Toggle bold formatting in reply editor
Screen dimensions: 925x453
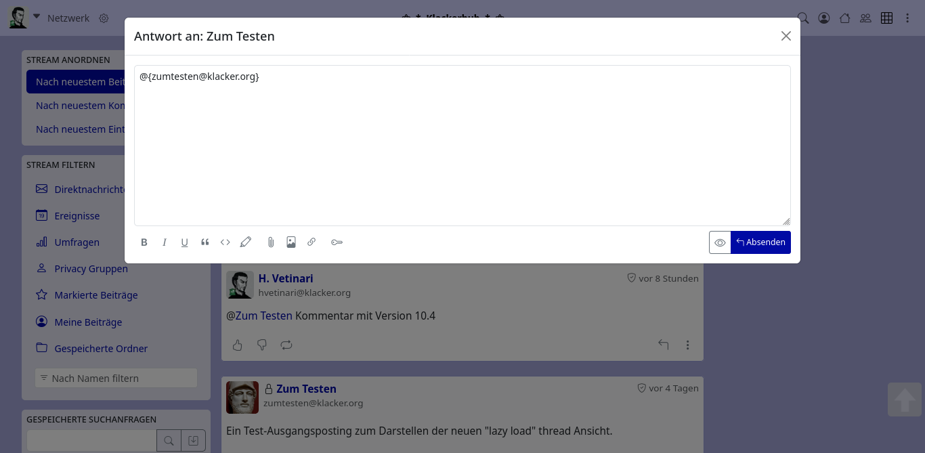pyautogui.click(x=144, y=242)
